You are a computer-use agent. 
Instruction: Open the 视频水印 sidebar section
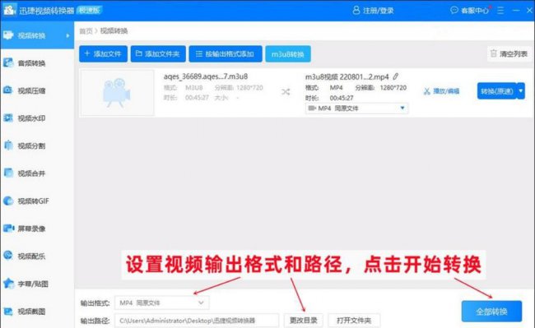click(x=37, y=118)
